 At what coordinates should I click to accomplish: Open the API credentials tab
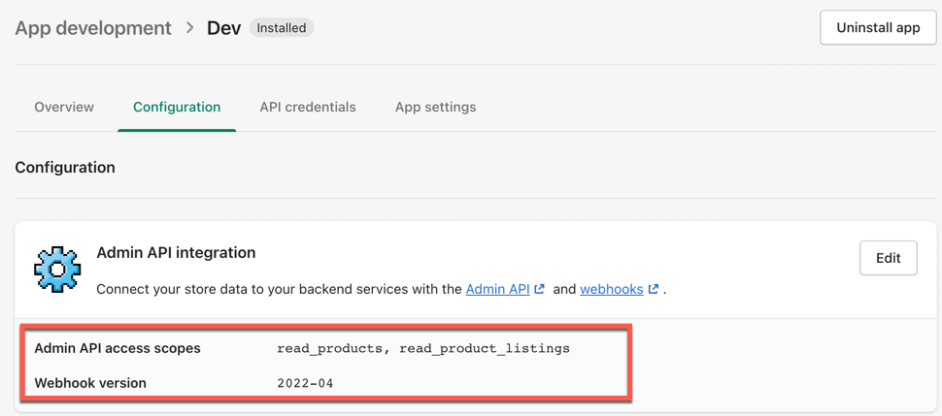(x=308, y=107)
